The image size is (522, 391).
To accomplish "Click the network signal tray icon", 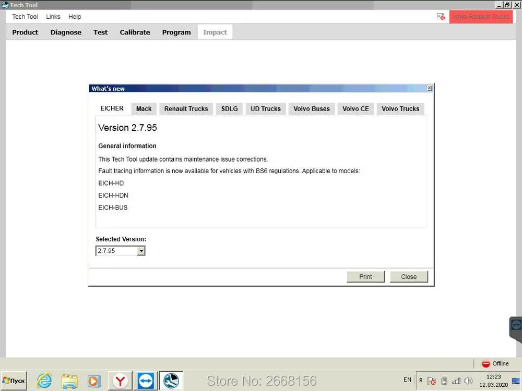I will pyautogui.click(x=456, y=381).
